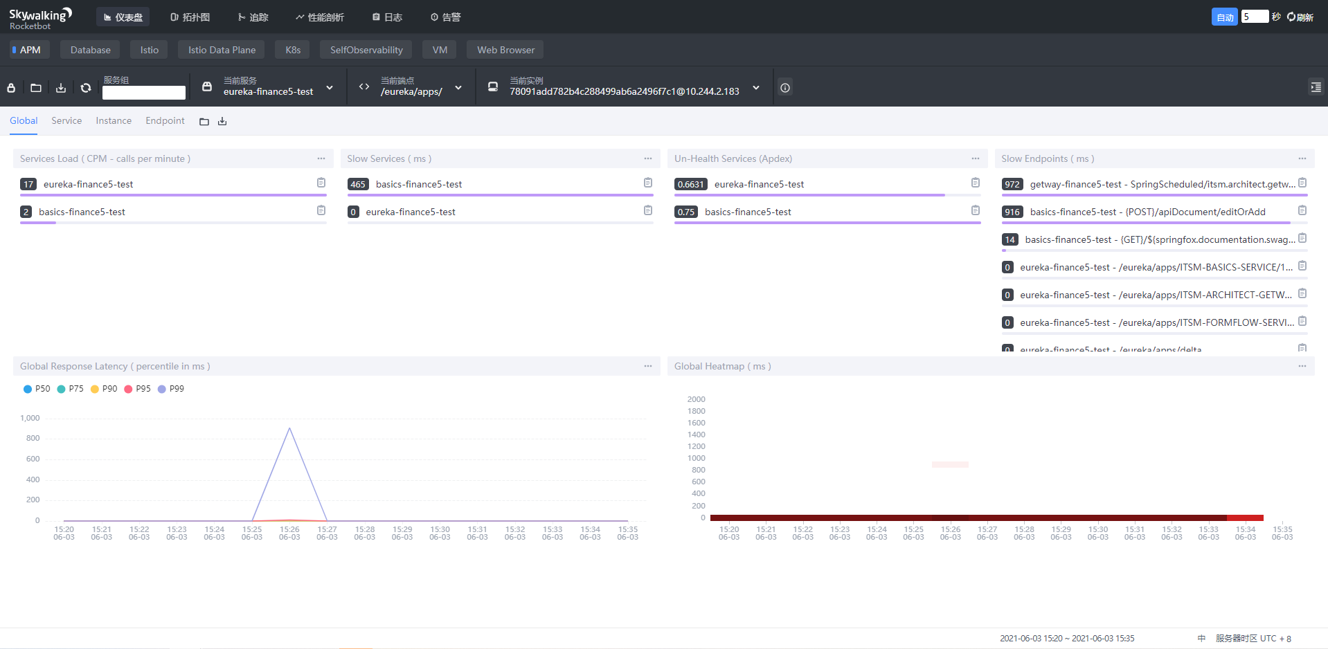The image size is (1328, 649).
Task: Open the Topology menu in top navigation
Action: coord(190,17)
